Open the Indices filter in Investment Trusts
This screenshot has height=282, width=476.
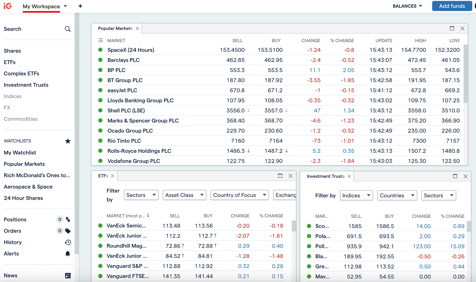coord(356,195)
